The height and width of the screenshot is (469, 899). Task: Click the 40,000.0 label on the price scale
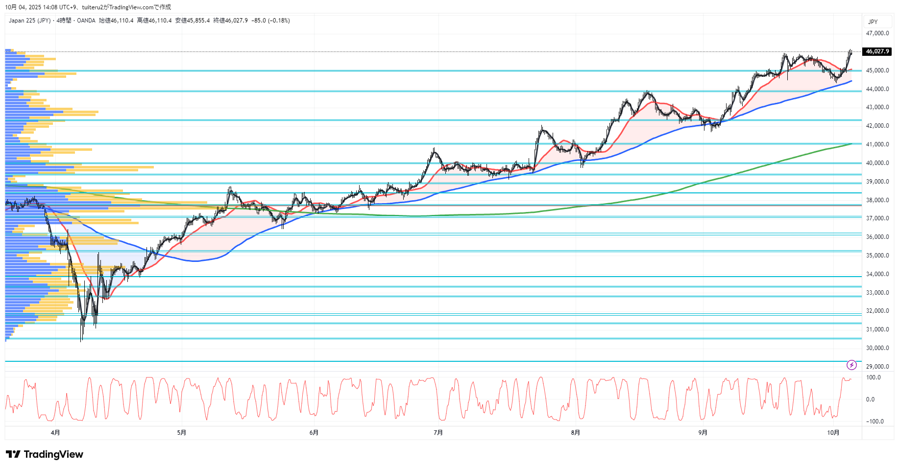[x=877, y=163]
